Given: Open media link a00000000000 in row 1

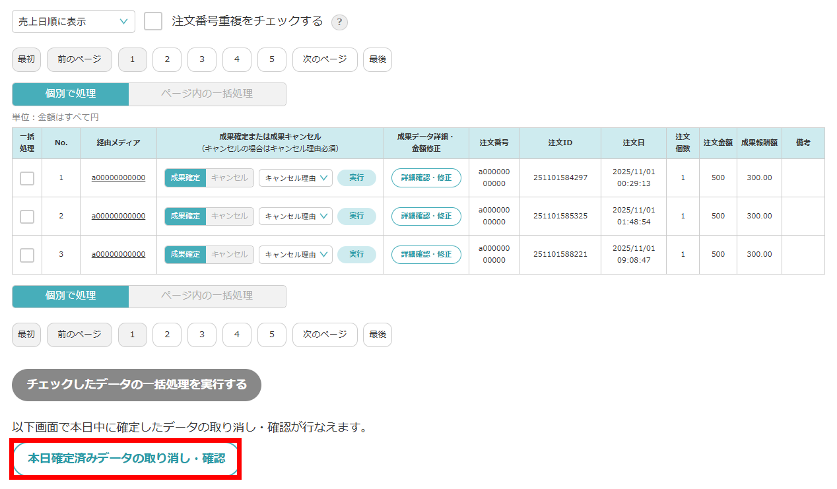Looking at the screenshot, I should (x=118, y=178).
